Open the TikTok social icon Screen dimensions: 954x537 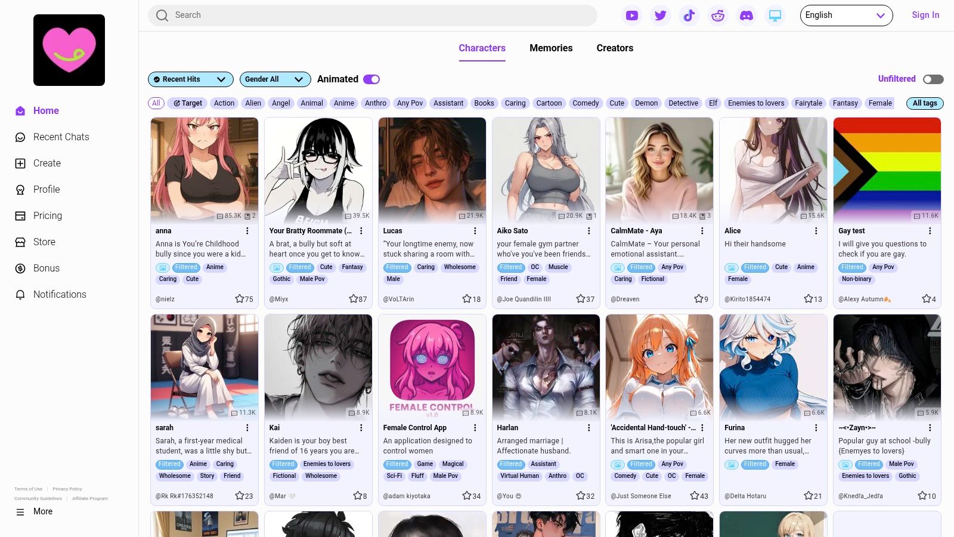(x=689, y=16)
